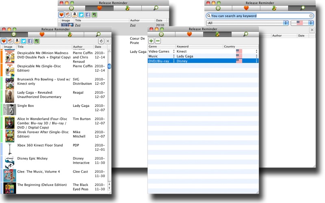Open keywords tab in back-left favorites window
The width and height of the screenshot is (325, 203).
coord(128,8)
